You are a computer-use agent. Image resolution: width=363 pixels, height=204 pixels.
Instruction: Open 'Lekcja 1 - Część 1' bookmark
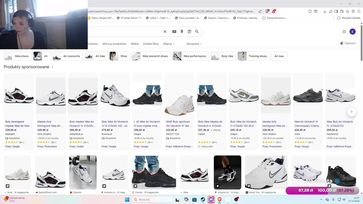coord(158,18)
